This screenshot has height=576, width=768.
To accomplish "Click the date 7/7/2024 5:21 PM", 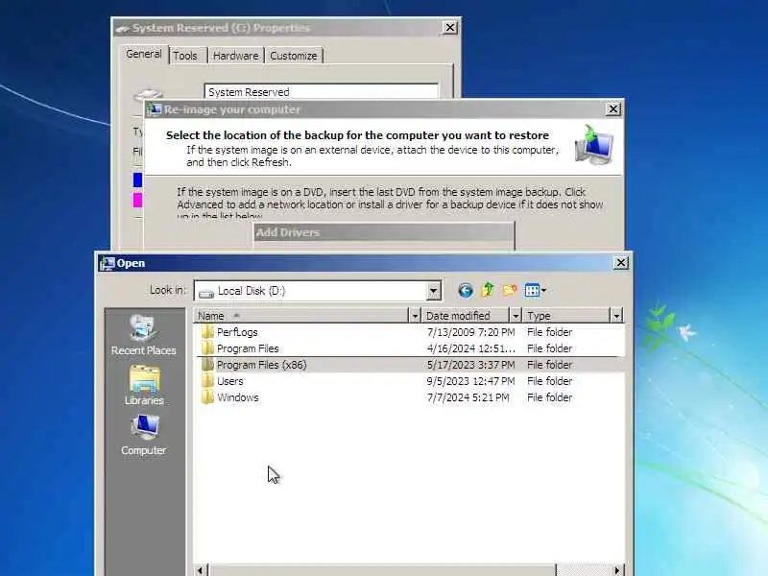I will click(468, 397).
